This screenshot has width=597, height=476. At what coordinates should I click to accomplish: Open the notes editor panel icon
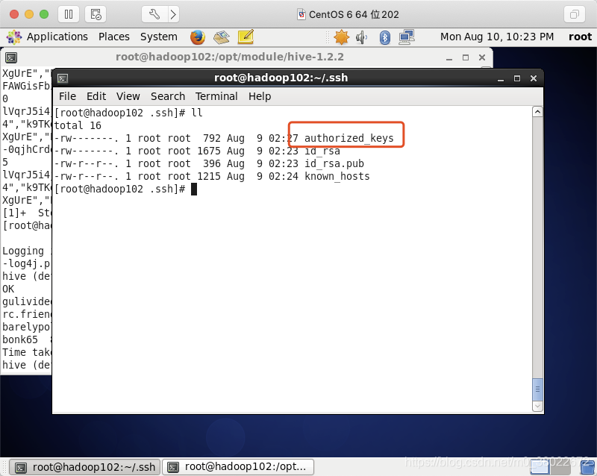246,37
